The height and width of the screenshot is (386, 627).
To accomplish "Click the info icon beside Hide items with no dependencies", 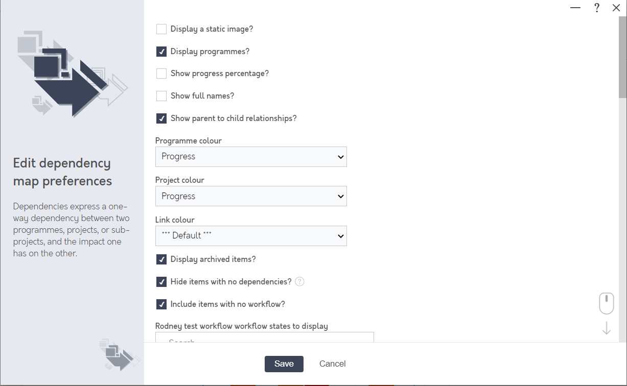I will (x=300, y=282).
